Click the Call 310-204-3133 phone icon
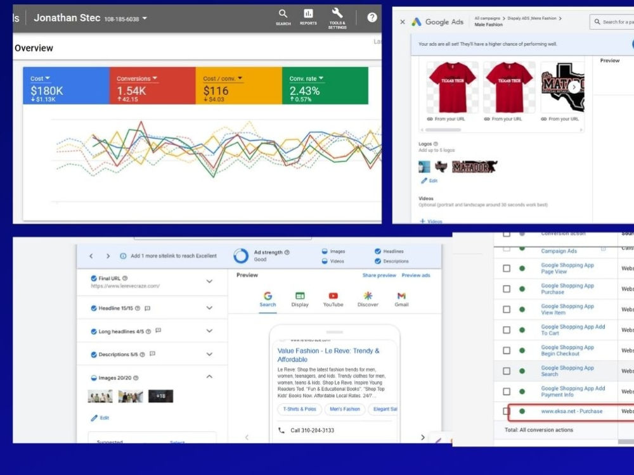 (281, 430)
